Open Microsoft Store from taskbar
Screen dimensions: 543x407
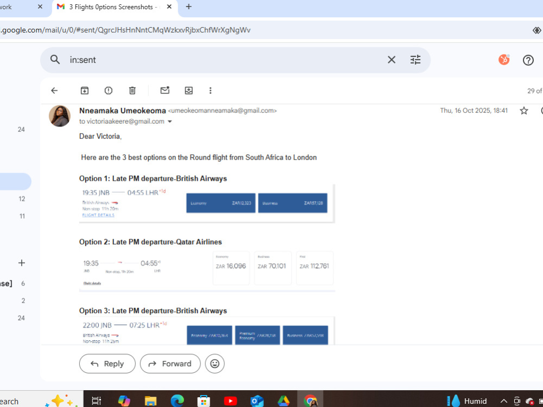[x=204, y=401]
